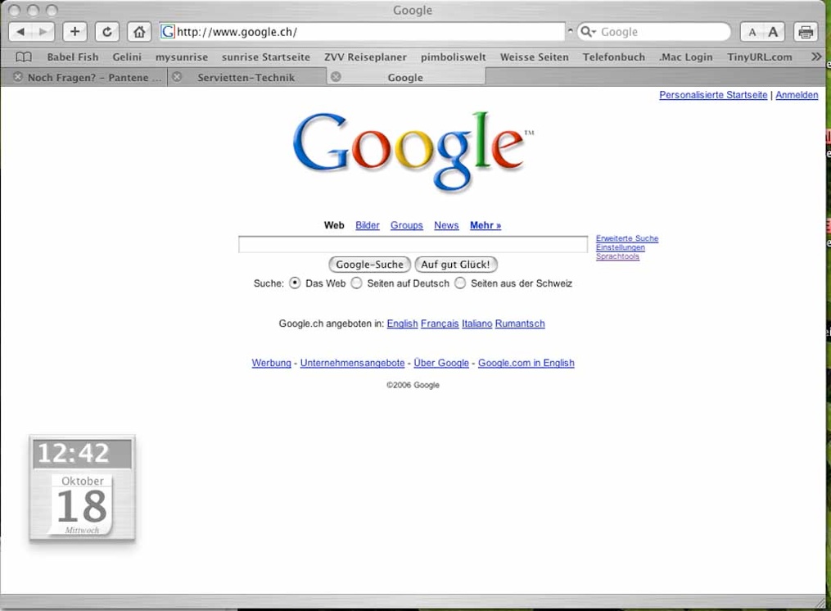Open the pimboliswelt bookmark
831x611 pixels.
point(453,57)
